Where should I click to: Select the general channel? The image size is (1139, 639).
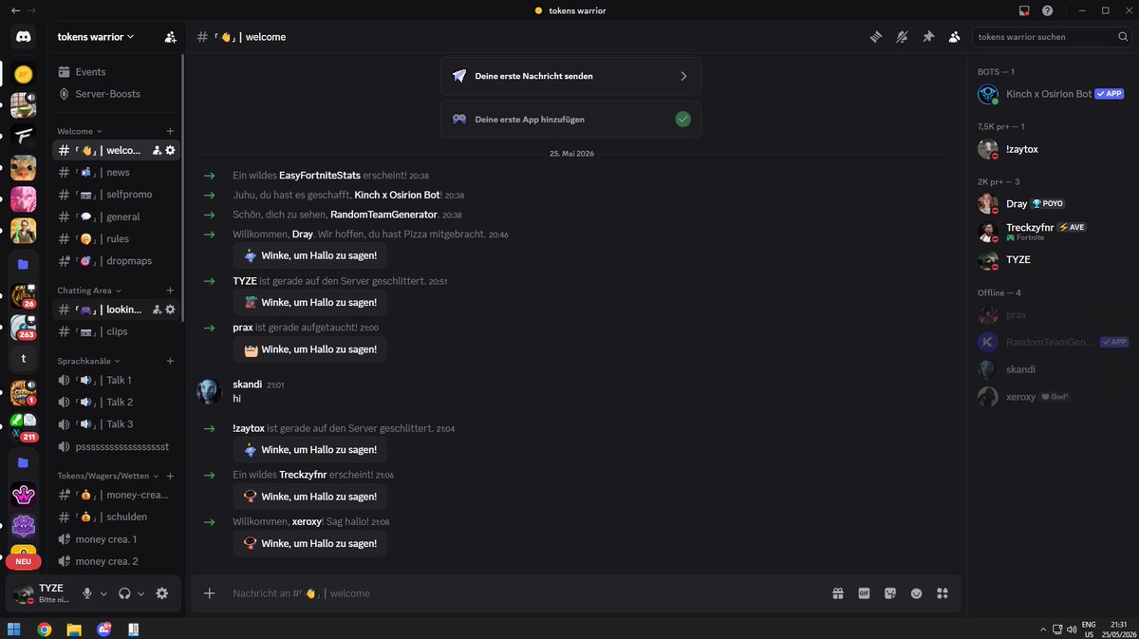point(118,216)
